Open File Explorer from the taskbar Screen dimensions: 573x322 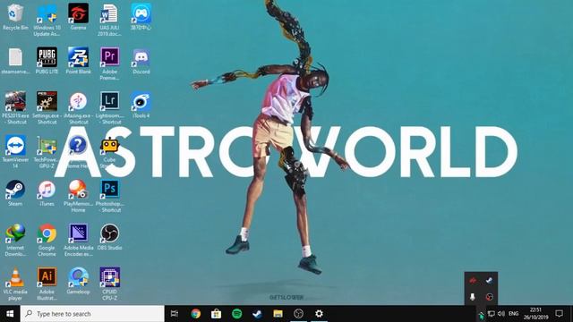point(278,314)
